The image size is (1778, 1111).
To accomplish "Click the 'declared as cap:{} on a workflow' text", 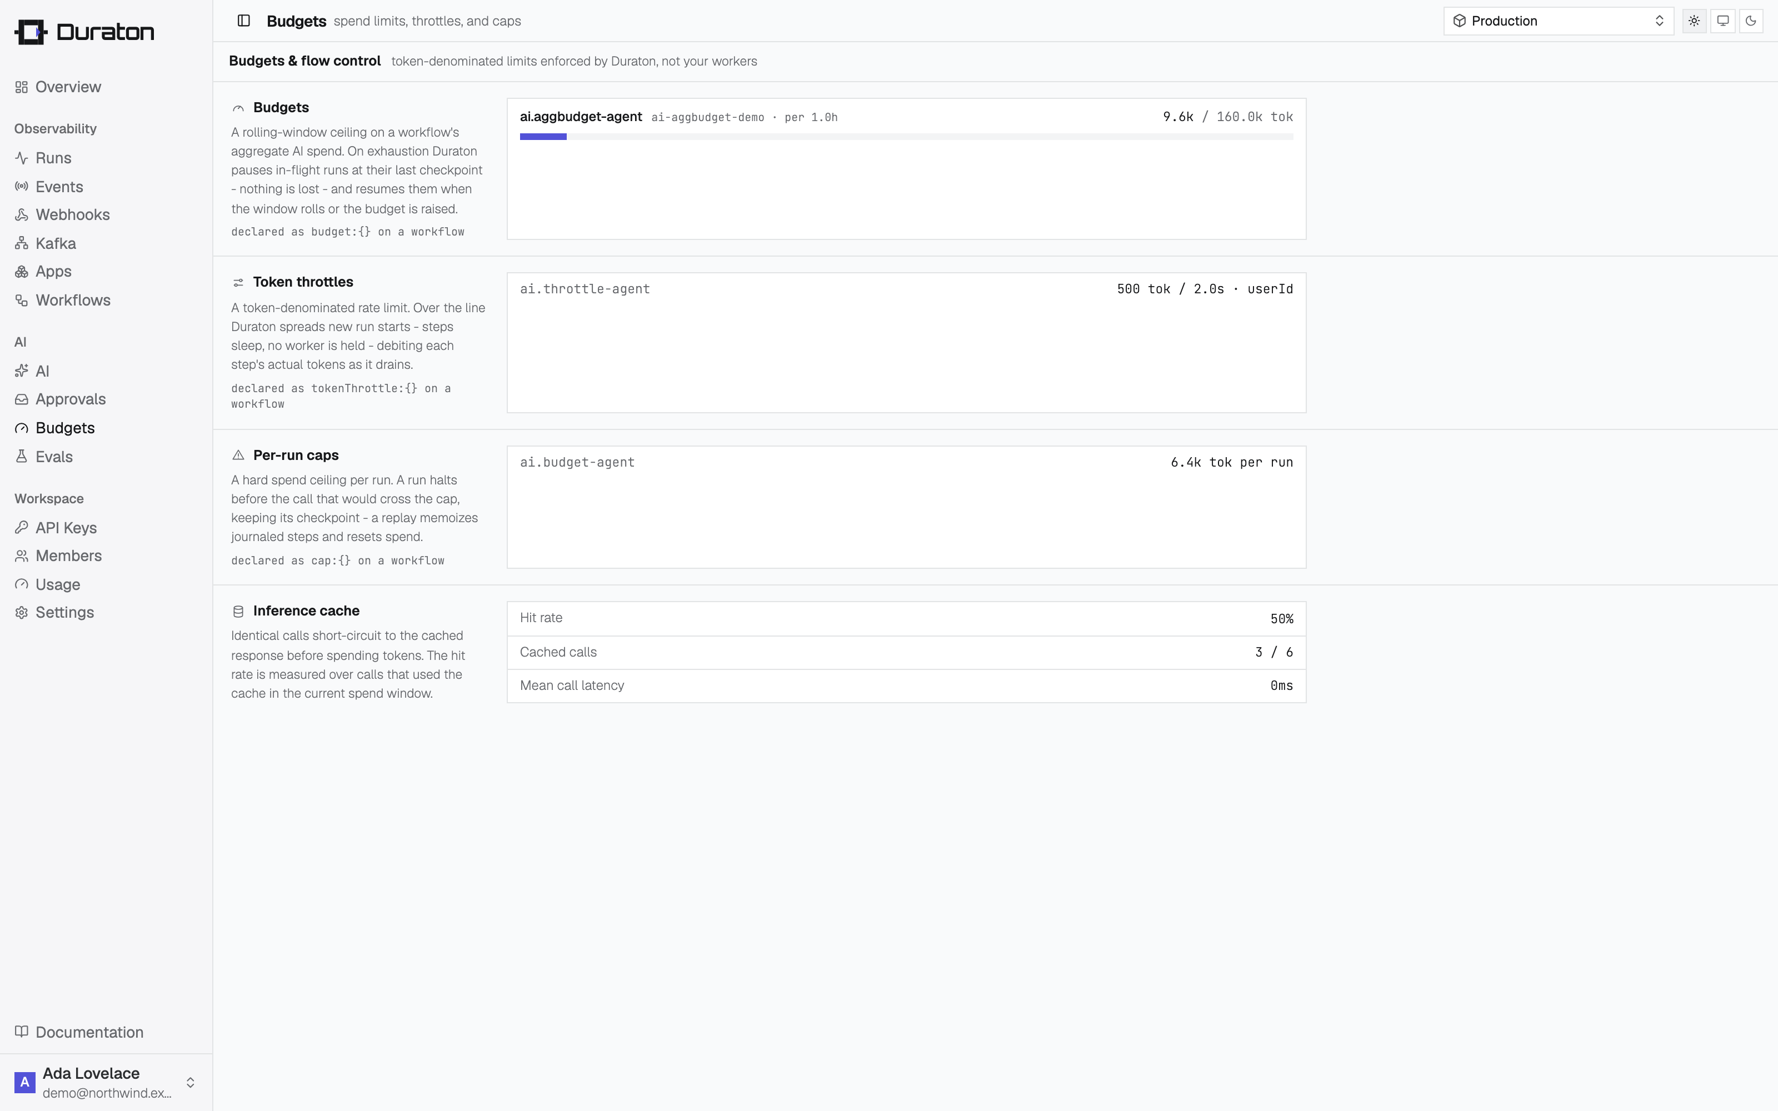I will pos(338,560).
